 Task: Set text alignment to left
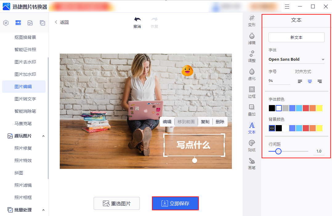point(300,81)
